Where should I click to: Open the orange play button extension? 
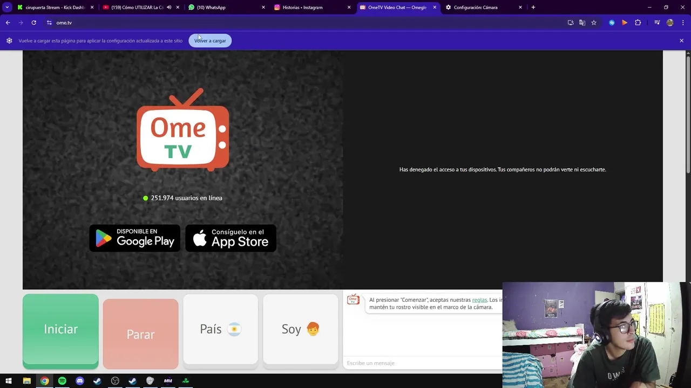tap(625, 23)
